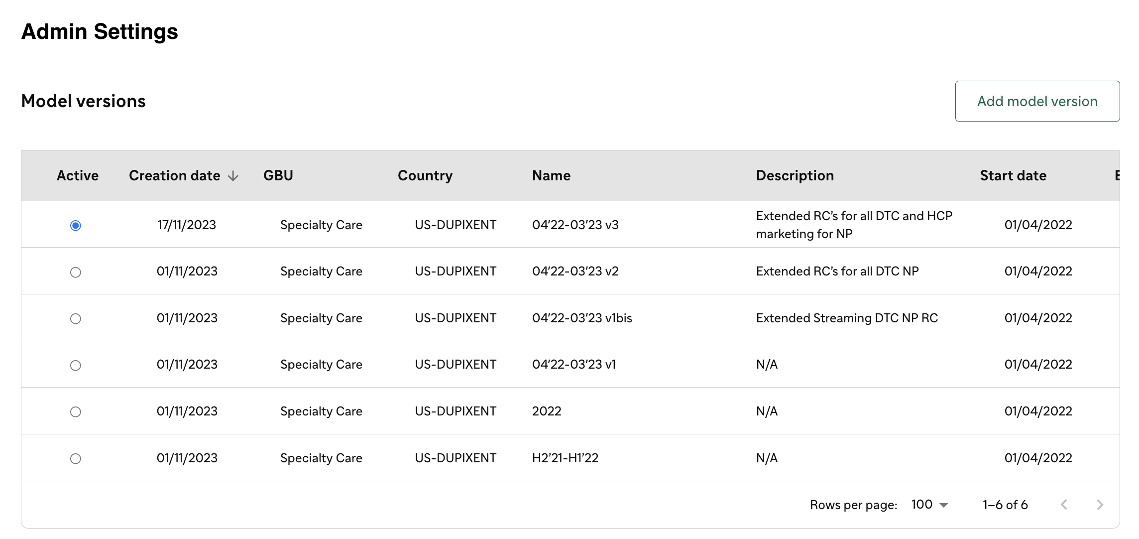Go to the previous page chevron
Image resolution: width=1139 pixels, height=539 pixels.
pyautogui.click(x=1064, y=505)
